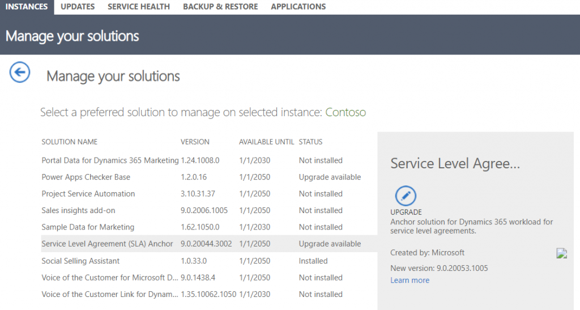The width and height of the screenshot is (580, 310).
Task: Open the Service Health tab
Action: point(139,7)
